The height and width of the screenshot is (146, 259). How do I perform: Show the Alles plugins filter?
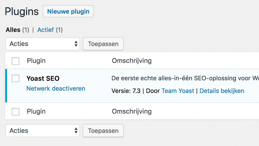point(13,30)
